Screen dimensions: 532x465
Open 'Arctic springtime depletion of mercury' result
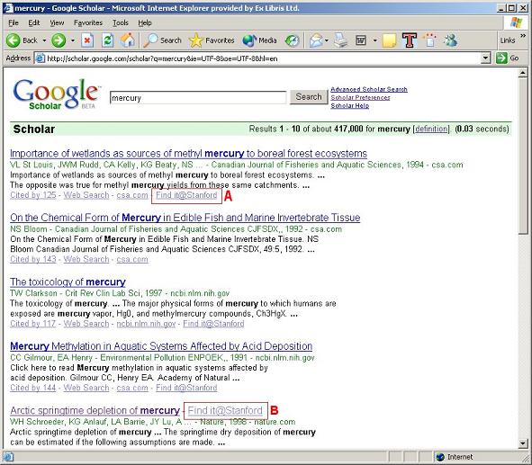(x=95, y=410)
